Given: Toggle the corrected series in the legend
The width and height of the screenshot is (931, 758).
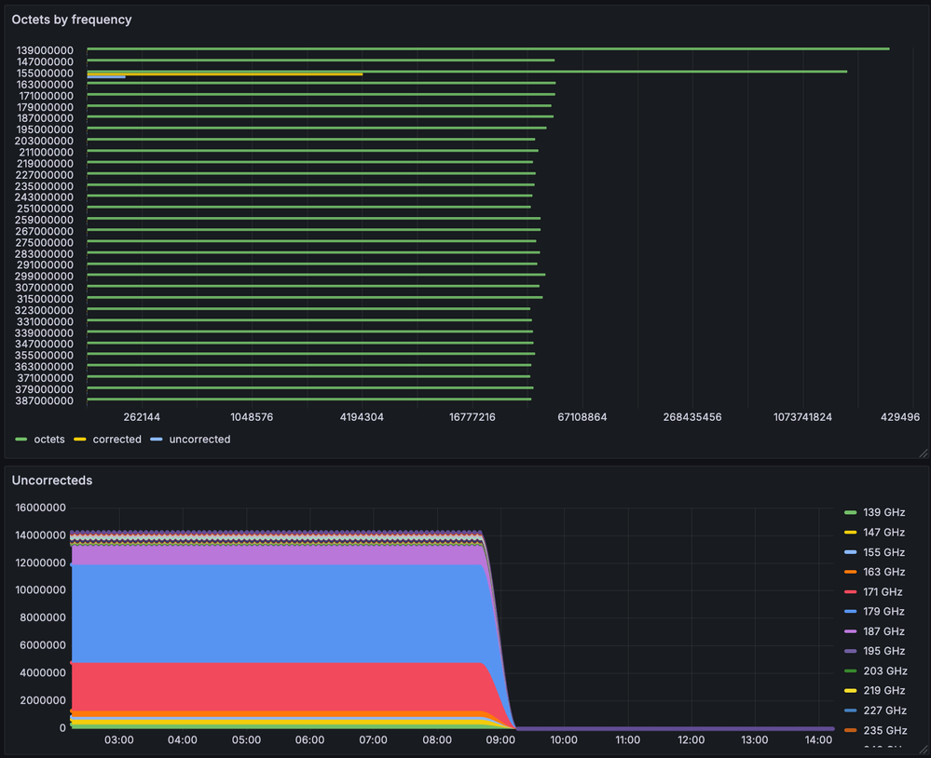Looking at the screenshot, I should click(117, 440).
